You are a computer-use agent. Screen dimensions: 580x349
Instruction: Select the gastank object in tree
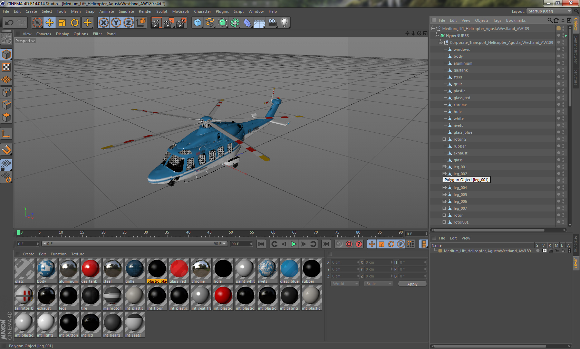(461, 70)
